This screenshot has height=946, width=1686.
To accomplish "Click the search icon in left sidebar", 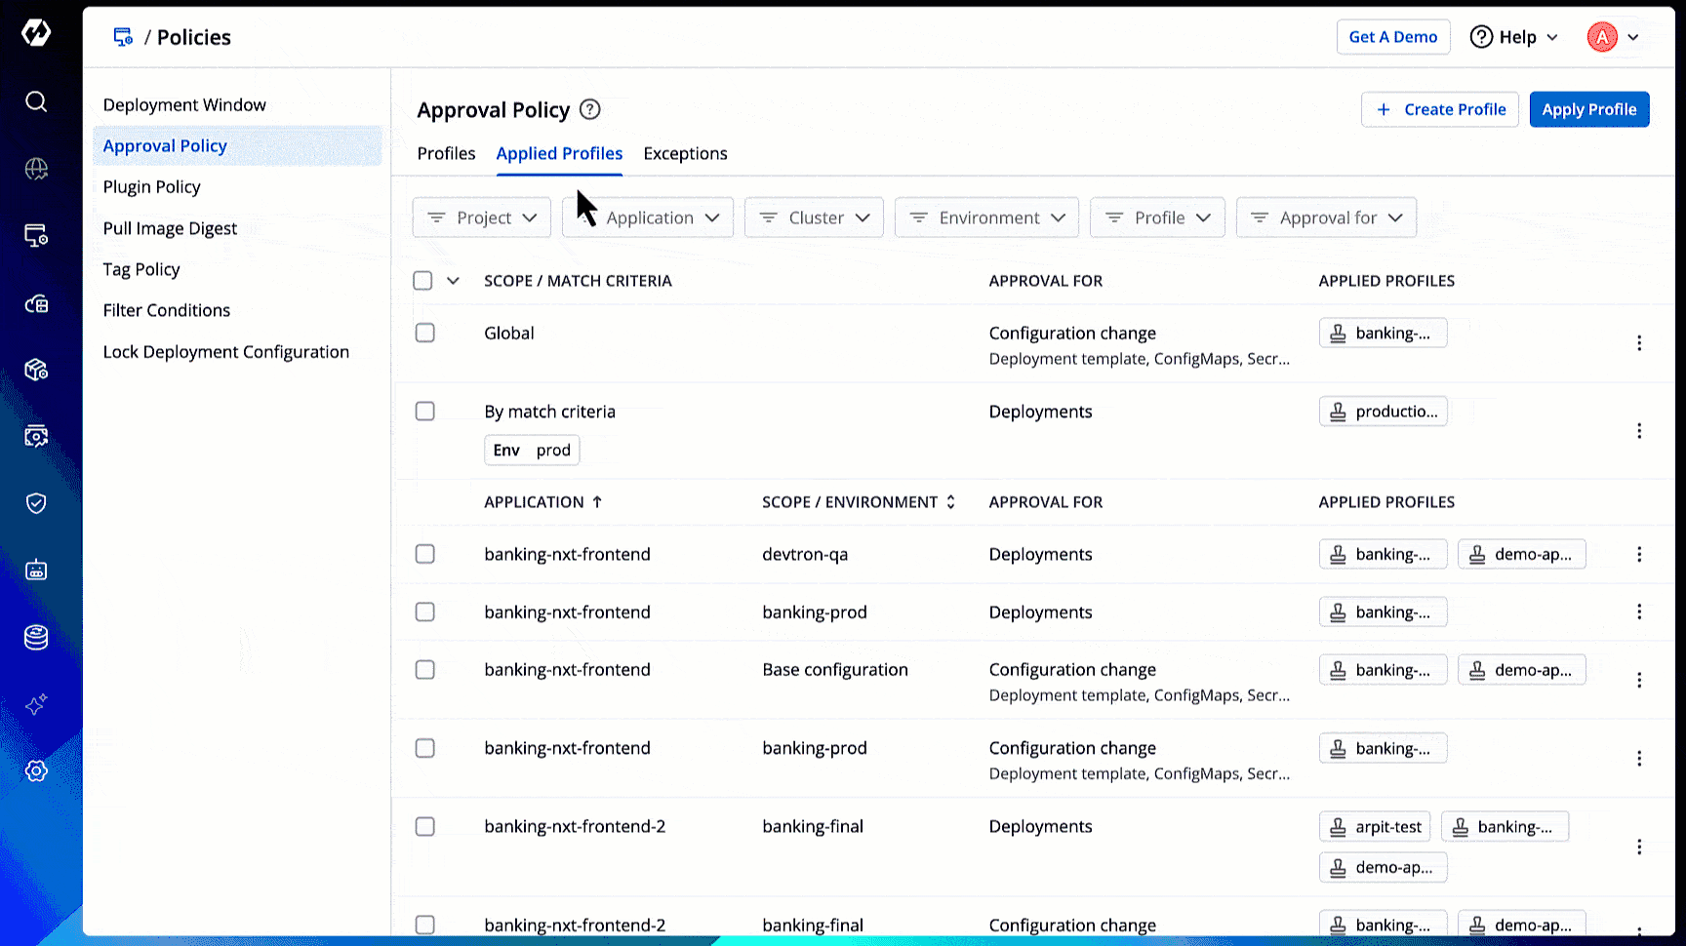I will pos(36,101).
